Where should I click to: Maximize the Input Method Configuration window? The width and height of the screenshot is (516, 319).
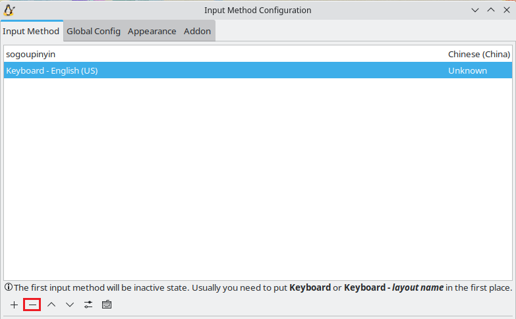pos(491,10)
